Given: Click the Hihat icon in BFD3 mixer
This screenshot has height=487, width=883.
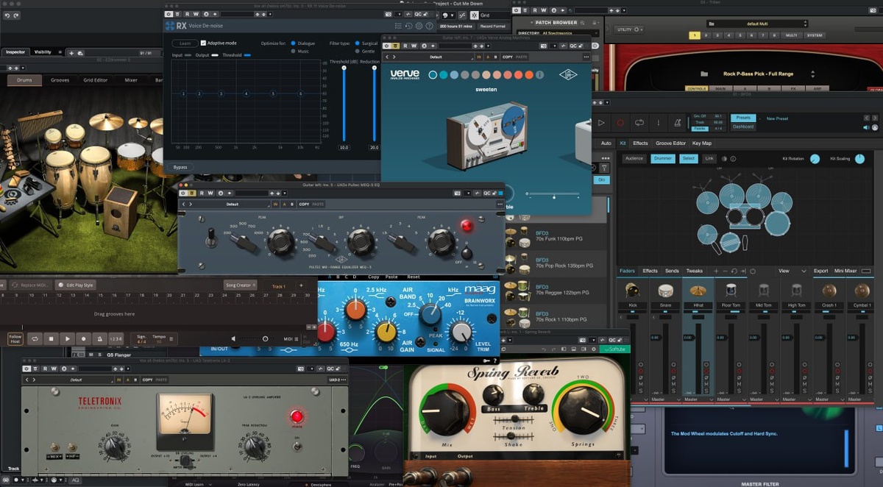Looking at the screenshot, I should tap(698, 291).
